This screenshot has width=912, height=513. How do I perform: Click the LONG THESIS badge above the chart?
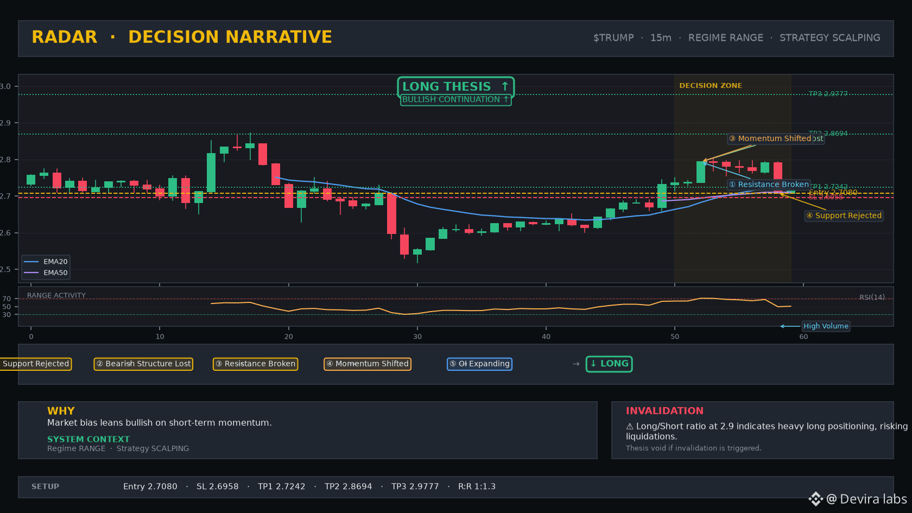[456, 87]
